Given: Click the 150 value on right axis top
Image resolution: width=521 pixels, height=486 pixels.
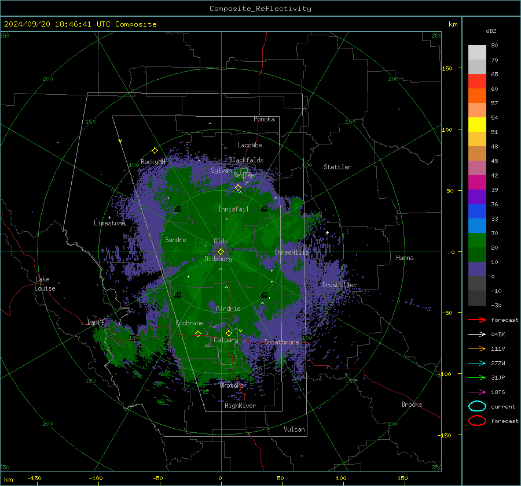Looking at the screenshot, I should [447, 68].
